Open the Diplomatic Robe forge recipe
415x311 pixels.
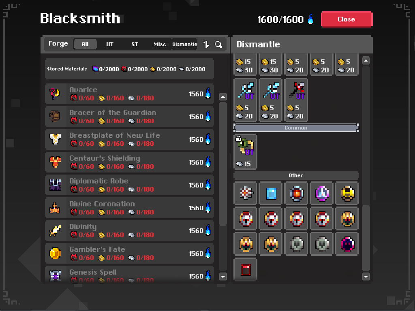129,185
